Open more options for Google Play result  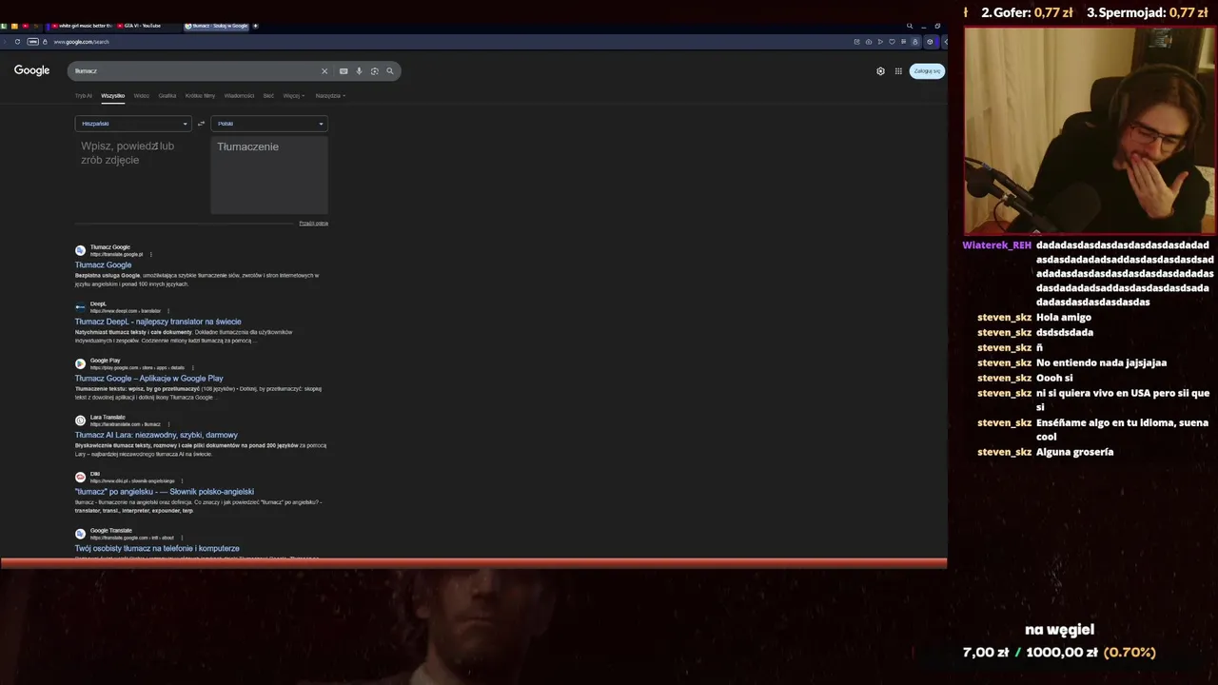[x=192, y=367]
